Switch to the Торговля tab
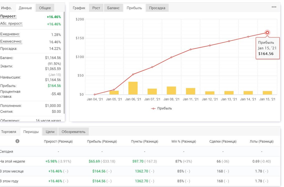The image size is (284, 187). pyautogui.click(x=9, y=132)
